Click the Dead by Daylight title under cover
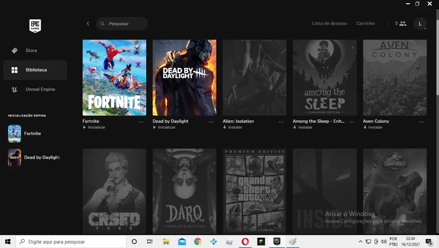The image size is (439, 248). (170, 121)
